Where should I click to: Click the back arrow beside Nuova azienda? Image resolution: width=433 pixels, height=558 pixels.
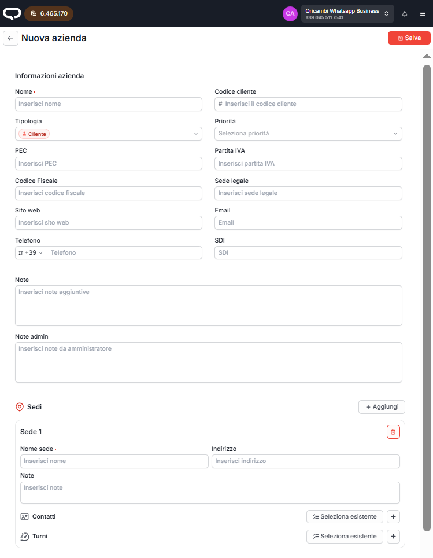(x=10, y=38)
